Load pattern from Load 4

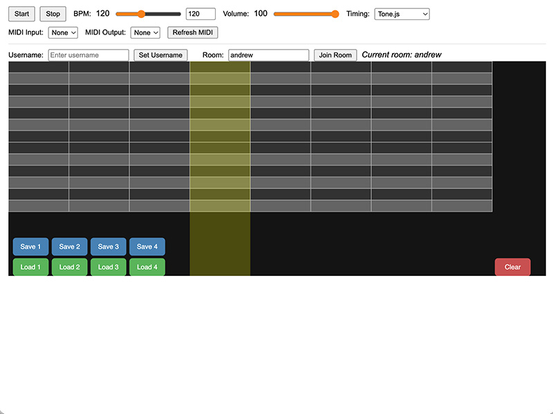tap(147, 267)
